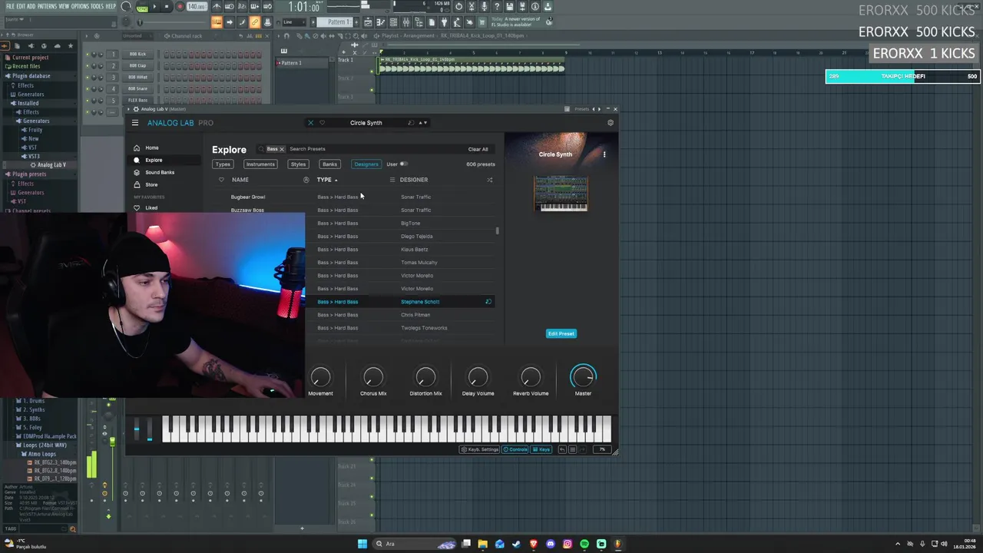The image size is (983, 553).
Task: Click the Edit Preset button
Action: tap(561, 333)
